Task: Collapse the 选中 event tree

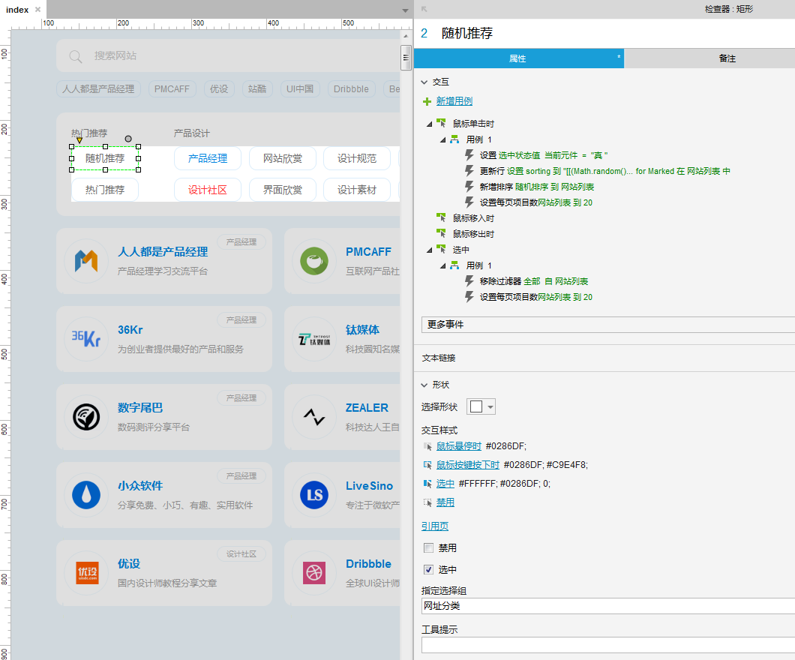Action: [430, 250]
